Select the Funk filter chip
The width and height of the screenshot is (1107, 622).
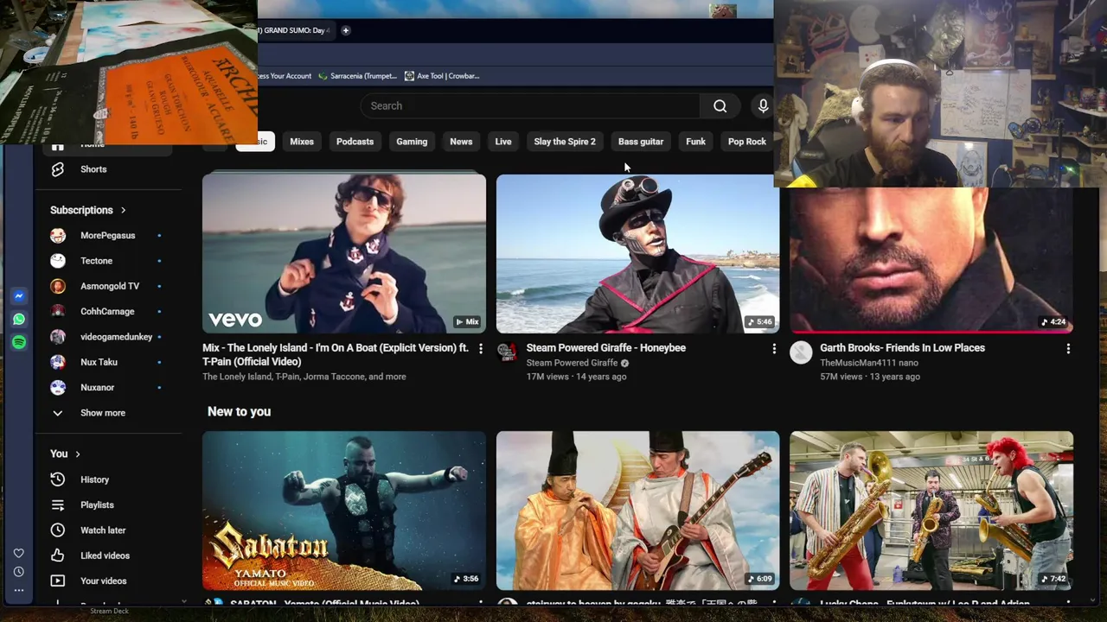[695, 142]
